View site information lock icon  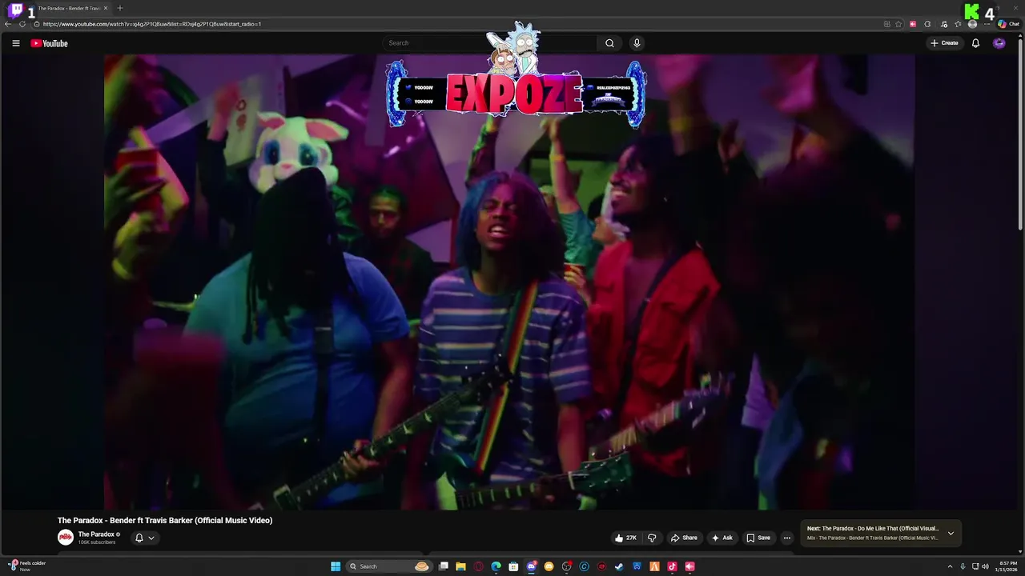(x=37, y=24)
